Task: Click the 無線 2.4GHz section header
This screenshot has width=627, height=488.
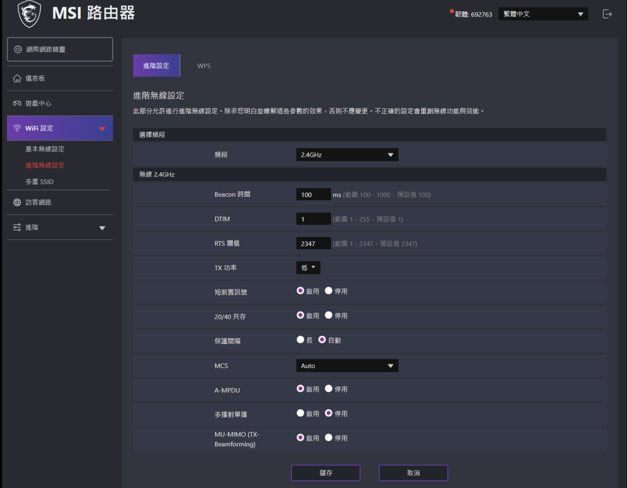Action: pos(369,175)
